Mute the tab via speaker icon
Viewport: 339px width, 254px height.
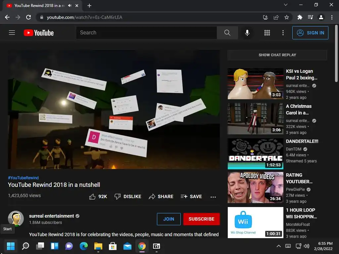tap(70, 6)
